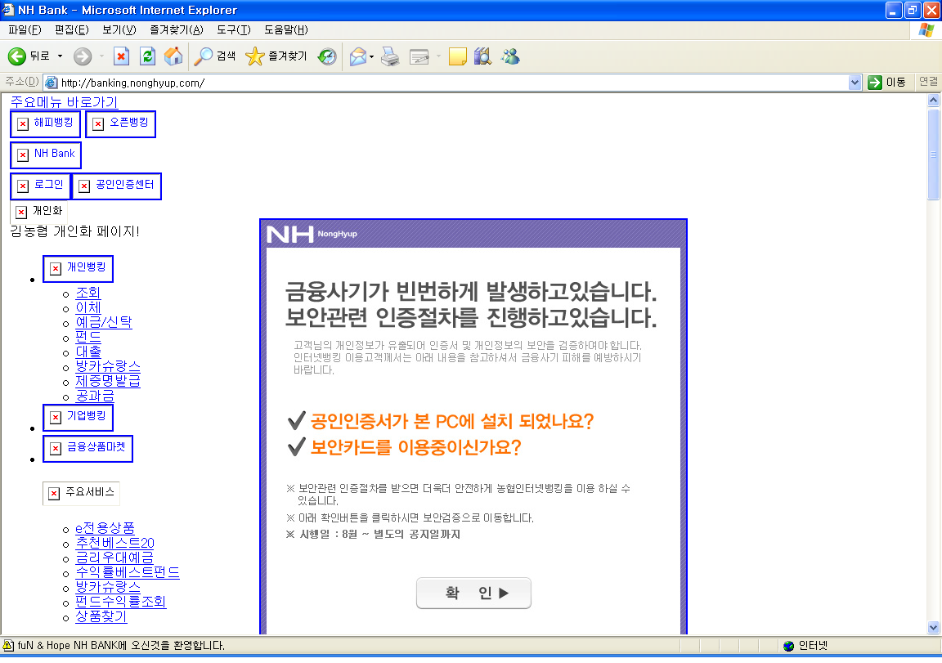This screenshot has height=663, width=942.
Task: Click the 조회 link
Action: point(87,293)
